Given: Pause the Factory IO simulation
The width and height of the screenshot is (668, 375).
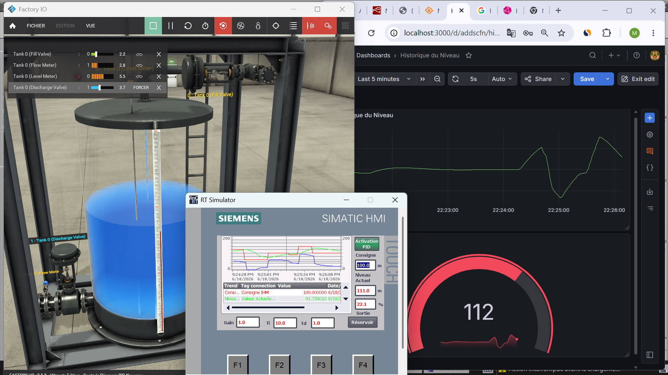Looking at the screenshot, I should pyautogui.click(x=170, y=26).
